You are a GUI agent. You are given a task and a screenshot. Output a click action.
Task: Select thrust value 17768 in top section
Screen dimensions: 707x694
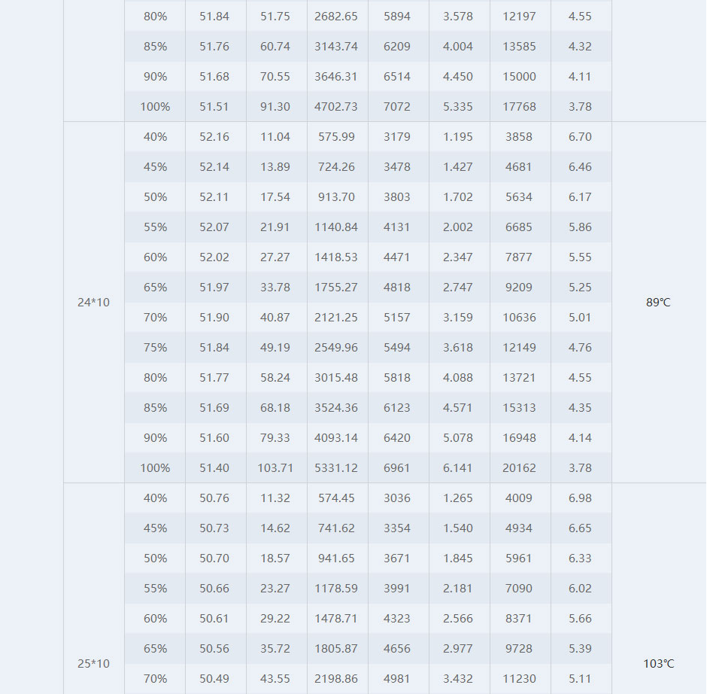[519, 106]
